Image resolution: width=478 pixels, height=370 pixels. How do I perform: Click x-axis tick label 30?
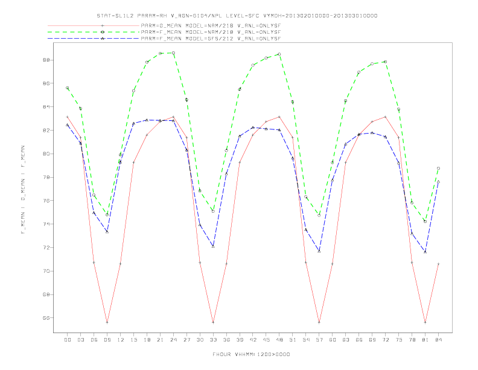[200, 340]
